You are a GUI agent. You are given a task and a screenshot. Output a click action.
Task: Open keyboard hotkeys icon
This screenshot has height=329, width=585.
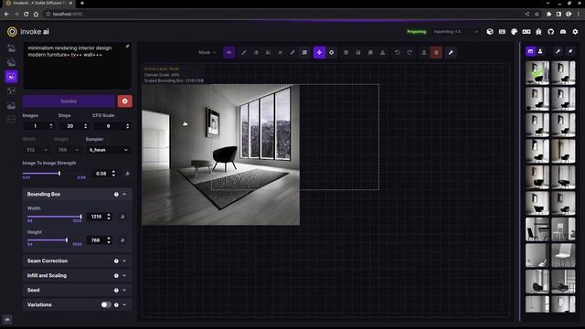(502, 32)
